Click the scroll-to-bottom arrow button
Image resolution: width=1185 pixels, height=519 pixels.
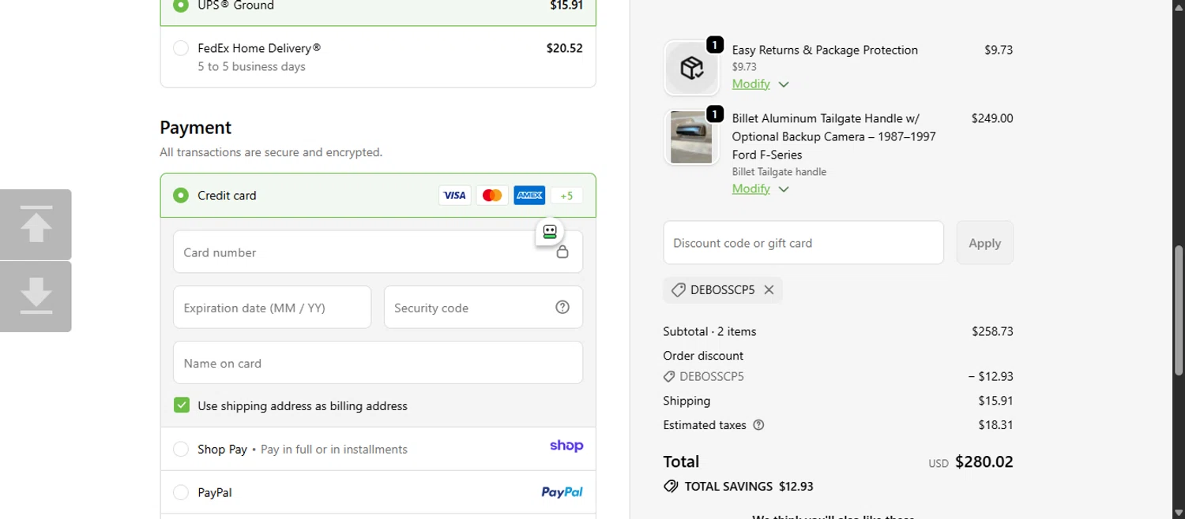click(36, 297)
